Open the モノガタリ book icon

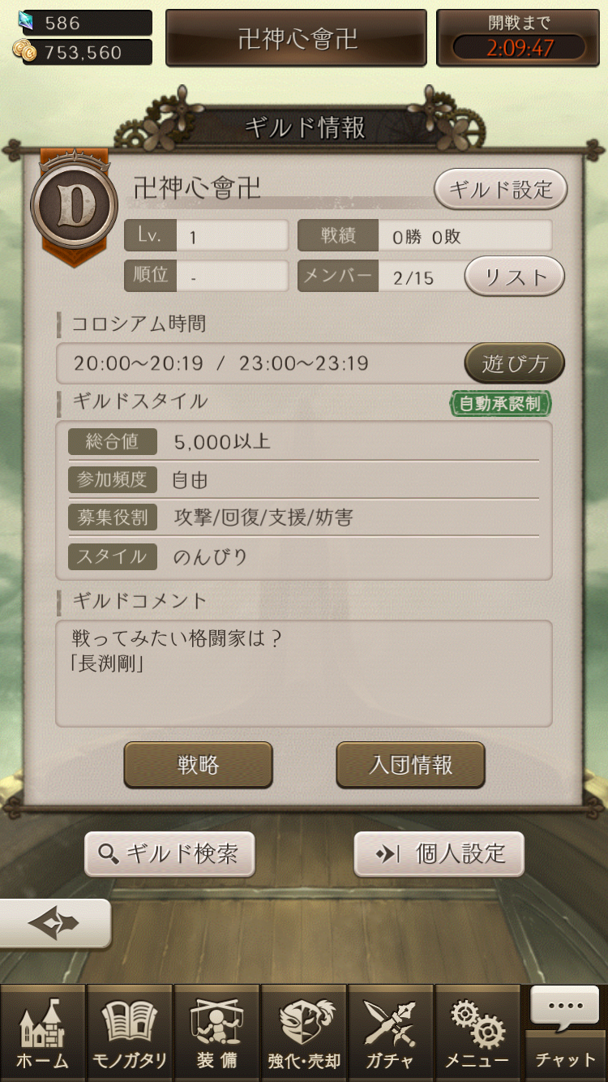point(129,1032)
